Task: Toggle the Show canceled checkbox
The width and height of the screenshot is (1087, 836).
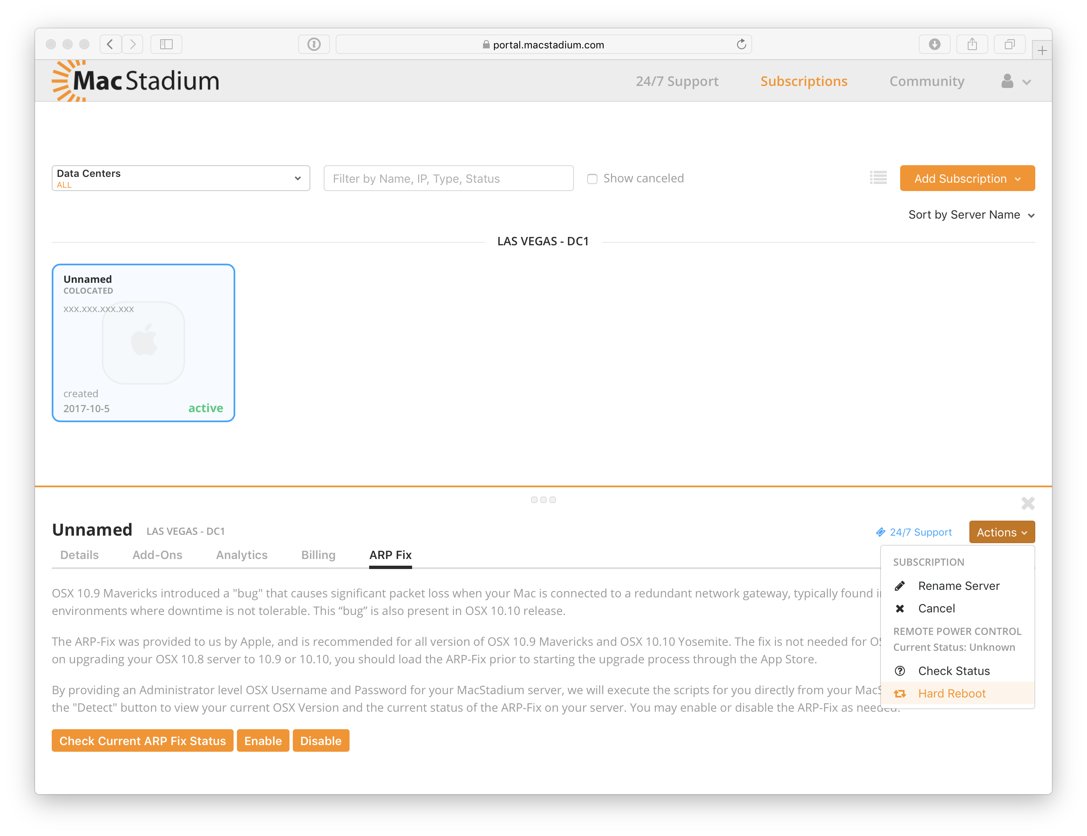Action: (591, 179)
